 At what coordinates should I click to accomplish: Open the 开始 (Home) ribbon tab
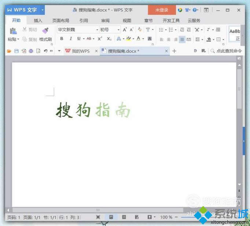click(x=16, y=21)
